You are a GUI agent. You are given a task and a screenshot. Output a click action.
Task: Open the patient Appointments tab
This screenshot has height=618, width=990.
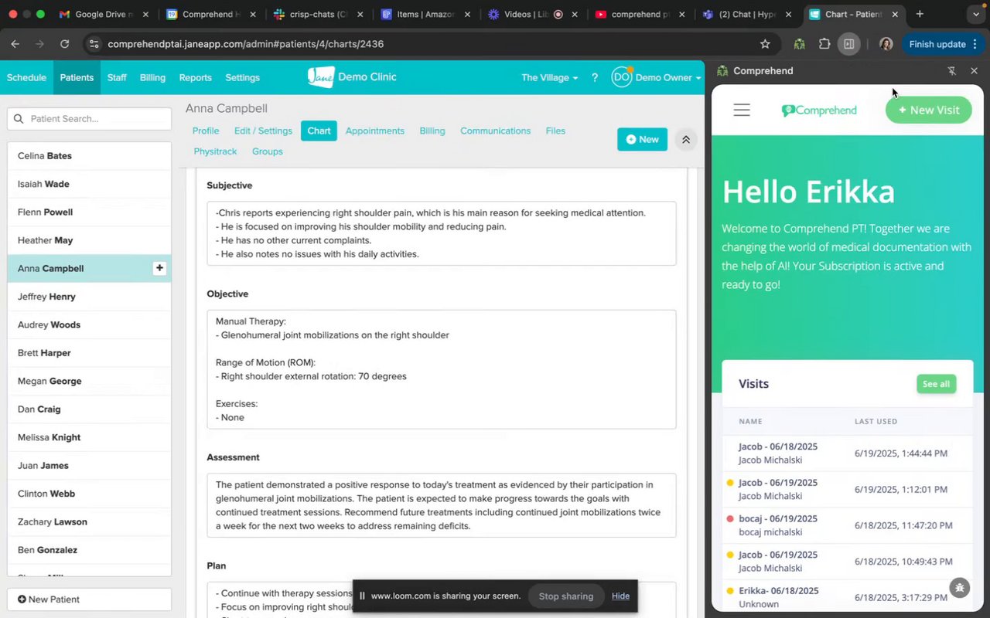click(375, 131)
